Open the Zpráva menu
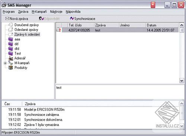This screenshot has height=136, width=186. point(23,12)
